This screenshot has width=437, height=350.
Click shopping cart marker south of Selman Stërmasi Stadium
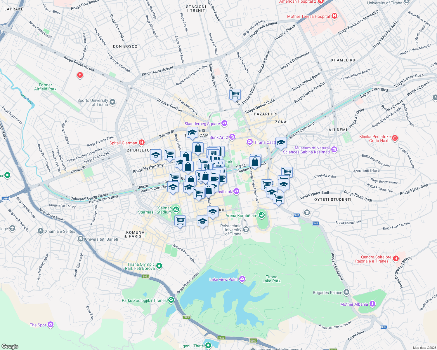180,220
